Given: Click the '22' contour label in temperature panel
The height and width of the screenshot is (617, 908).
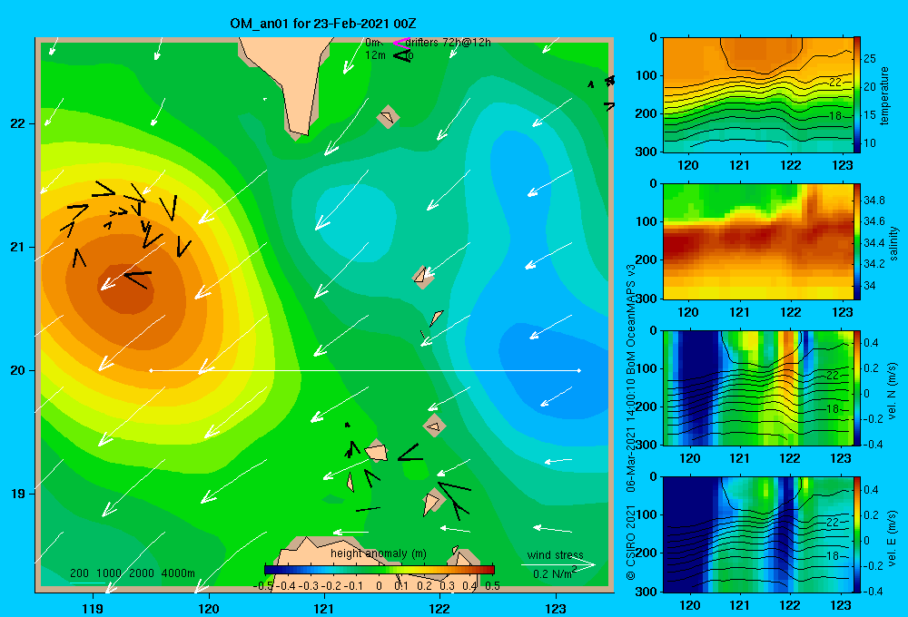Looking at the screenshot, I should click(x=834, y=83).
